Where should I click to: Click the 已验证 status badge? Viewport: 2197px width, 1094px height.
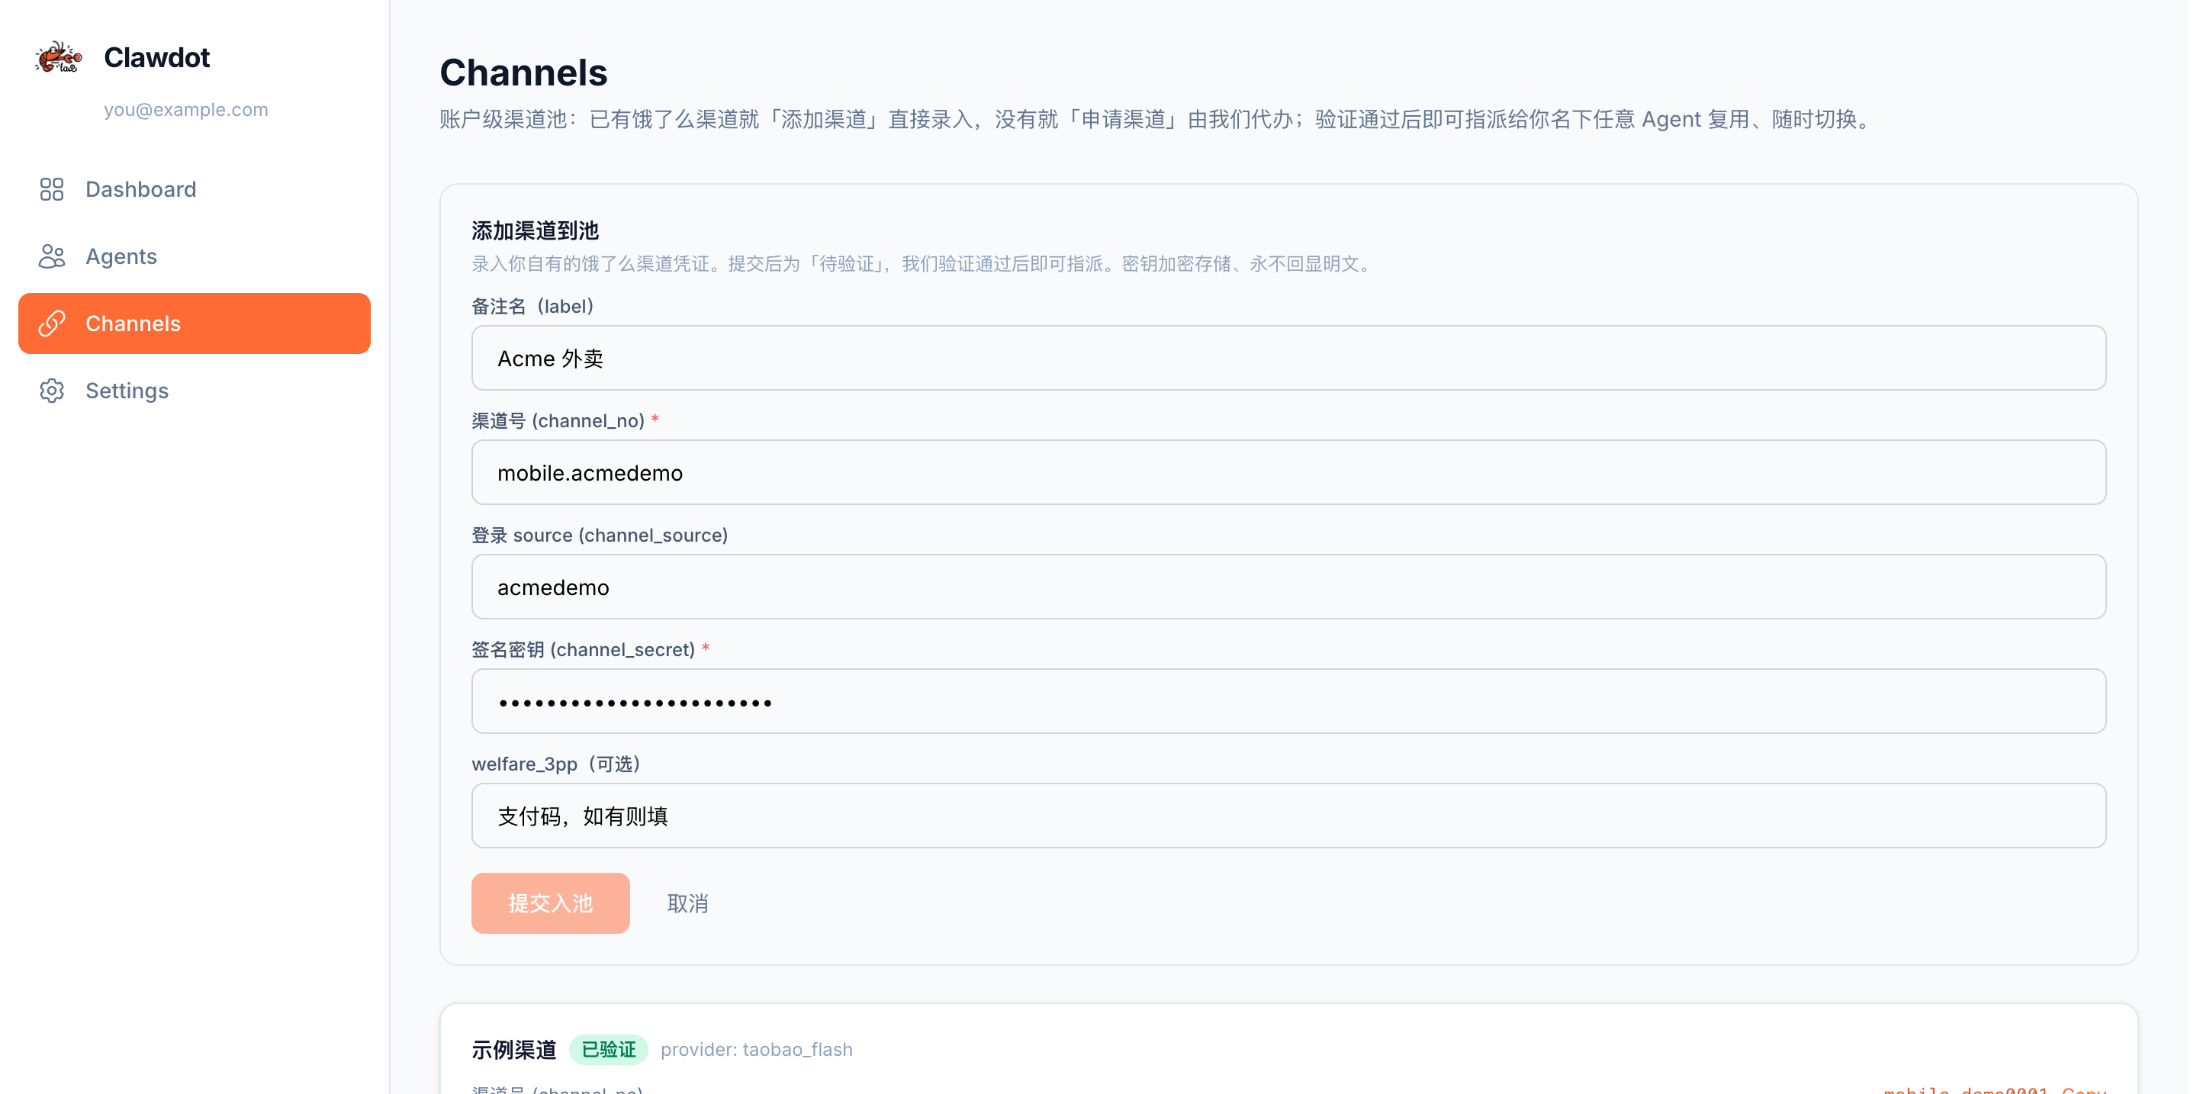(609, 1050)
